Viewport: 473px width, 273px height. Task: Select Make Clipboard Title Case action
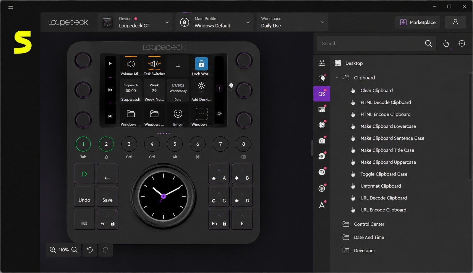[387, 150]
